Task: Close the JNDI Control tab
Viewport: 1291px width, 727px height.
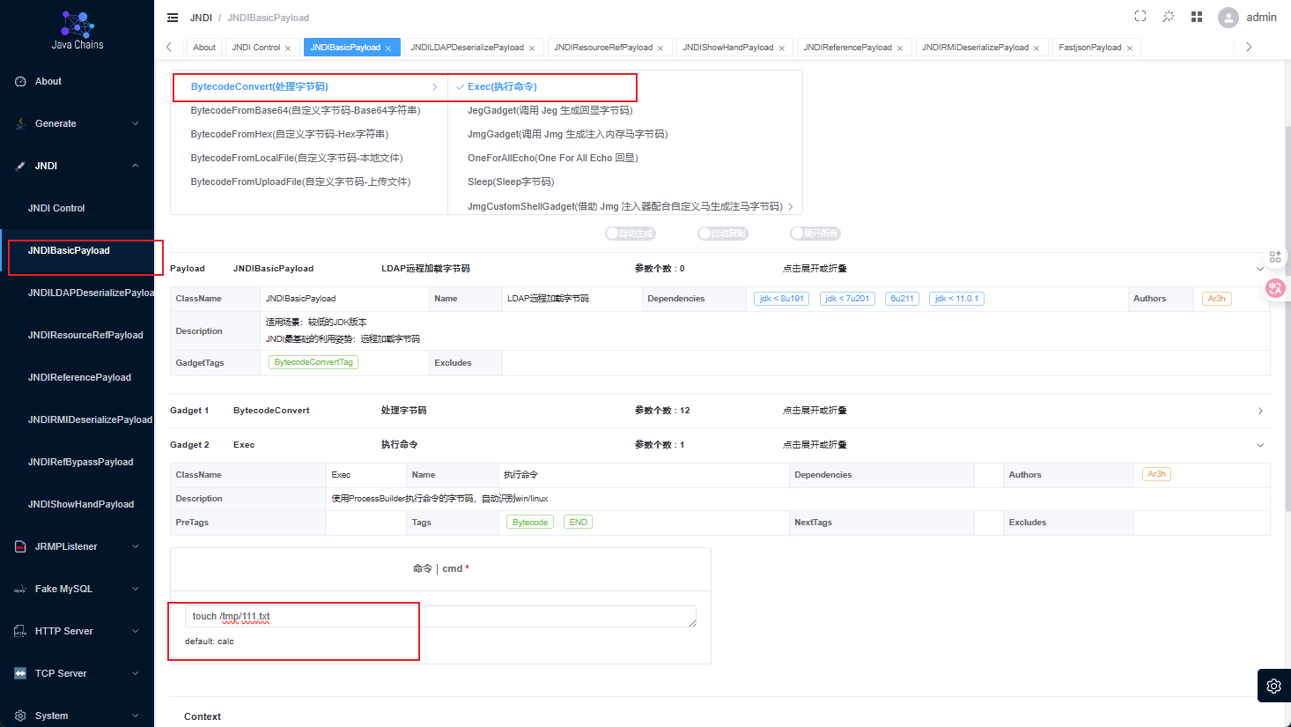Action: (x=288, y=48)
